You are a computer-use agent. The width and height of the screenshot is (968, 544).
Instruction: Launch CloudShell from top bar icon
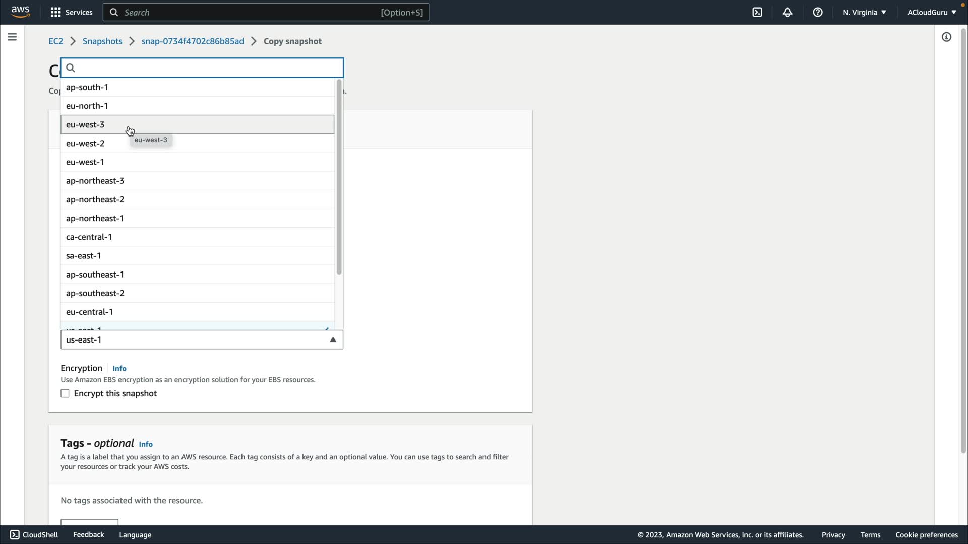tap(757, 12)
